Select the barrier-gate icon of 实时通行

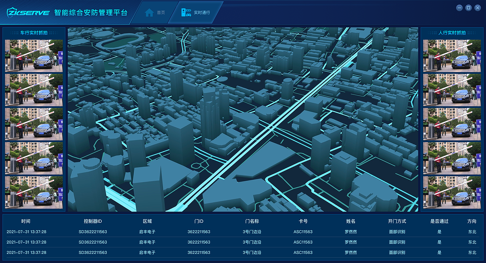pyautogui.click(x=186, y=13)
